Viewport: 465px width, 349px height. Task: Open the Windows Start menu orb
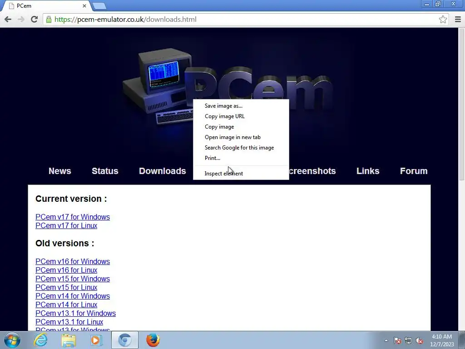[x=12, y=340]
